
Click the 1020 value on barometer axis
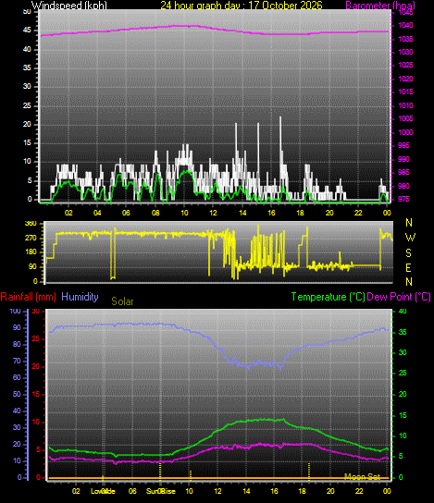tap(405, 79)
